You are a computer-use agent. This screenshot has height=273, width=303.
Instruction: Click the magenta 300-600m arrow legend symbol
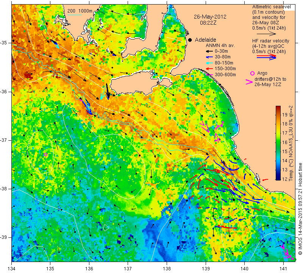pyautogui.click(x=209, y=74)
